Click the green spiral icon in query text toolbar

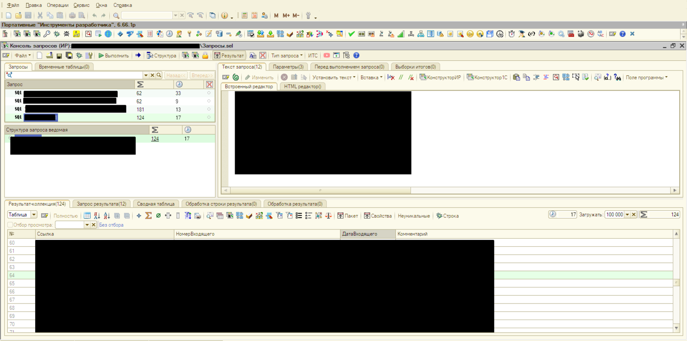[236, 78]
